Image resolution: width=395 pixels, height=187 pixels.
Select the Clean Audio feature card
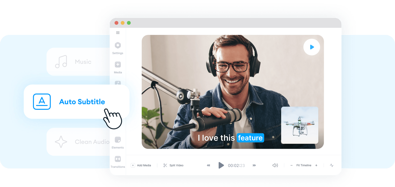click(x=78, y=142)
